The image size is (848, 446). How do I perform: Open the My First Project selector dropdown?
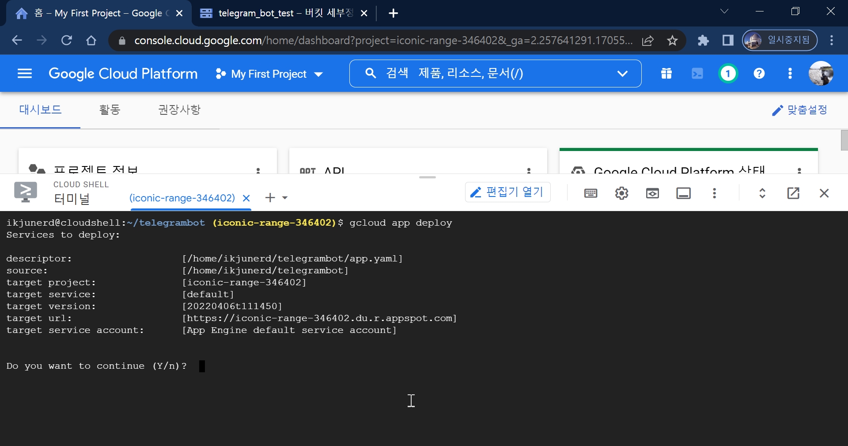tap(269, 74)
